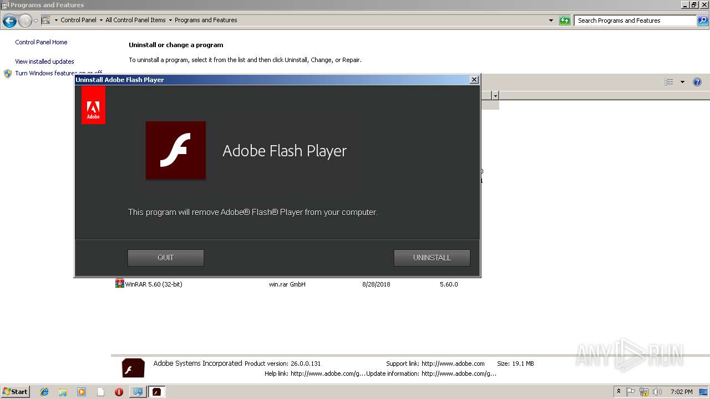This screenshot has width=710, height=399.
Task: Expand dropdown after All Control Panel Items
Action: (x=170, y=20)
